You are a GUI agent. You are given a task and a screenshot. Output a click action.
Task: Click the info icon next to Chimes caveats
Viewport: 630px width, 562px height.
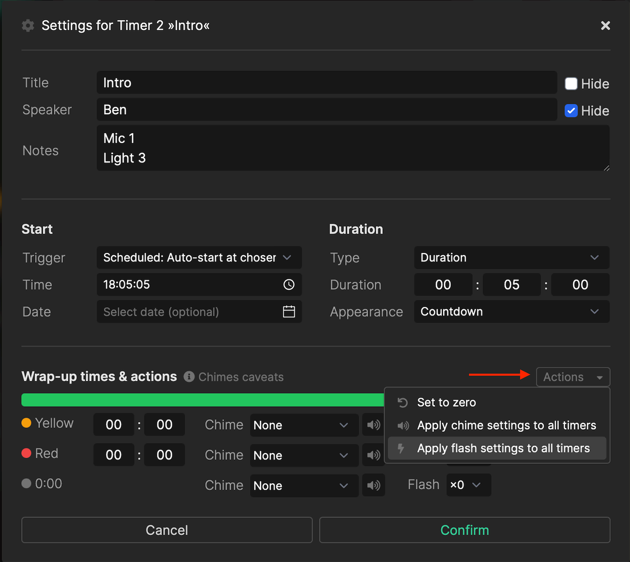coord(189,377)
